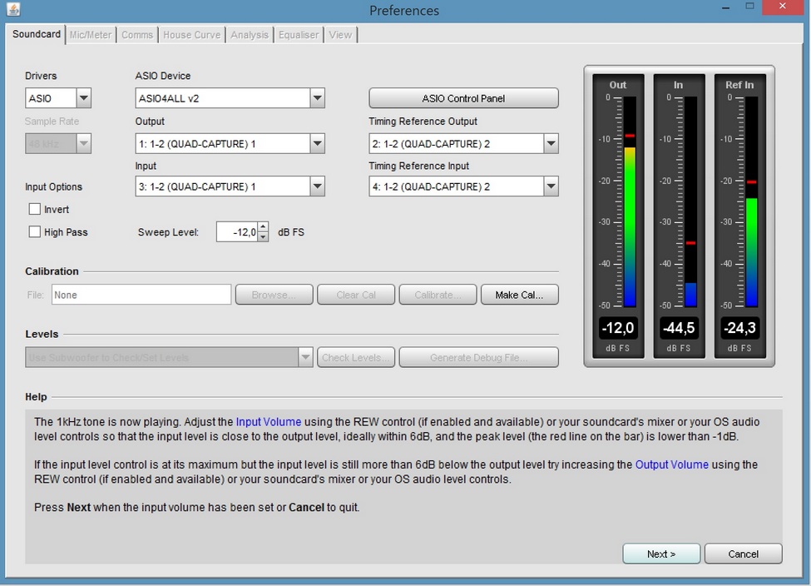This screenshot has height=586, width=811.
Task: Click the Make Cal... button
Action: (x=519, y=295)
